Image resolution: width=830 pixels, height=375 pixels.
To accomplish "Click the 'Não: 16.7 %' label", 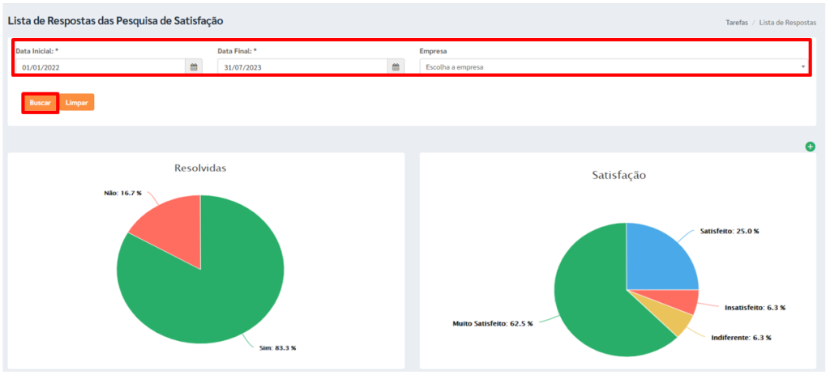I will point(123,193).
